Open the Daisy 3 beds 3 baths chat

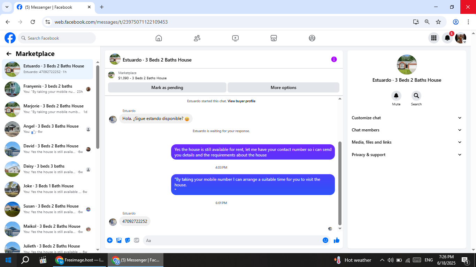pyautogui.click(x=48, y=169)
